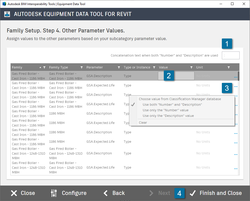Viewport: 250px width, 201px height.
Task: Click the ellipsis for the 1248-1310 MBH GSA.Expected.Life row
Action: pyautogui.click(x=236, y=169)
